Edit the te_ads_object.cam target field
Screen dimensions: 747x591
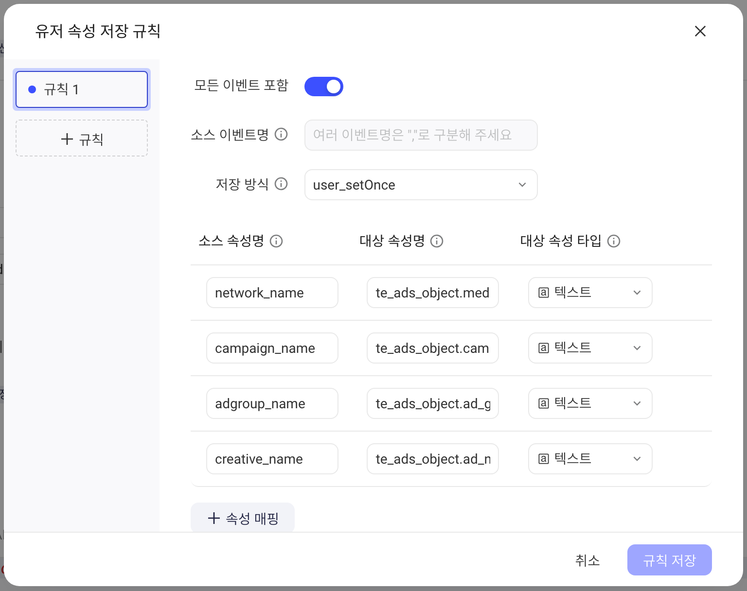click(x=433, y=348)
